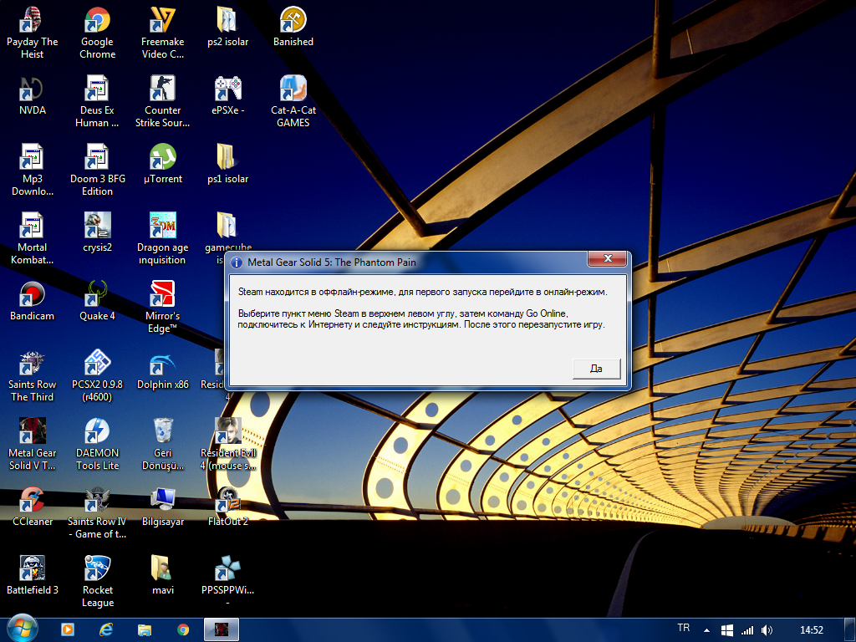The height and width of the screenshot is (642, 856).
Task: Open Windows Media Player from taskbar
Action: tap(68, 629)
